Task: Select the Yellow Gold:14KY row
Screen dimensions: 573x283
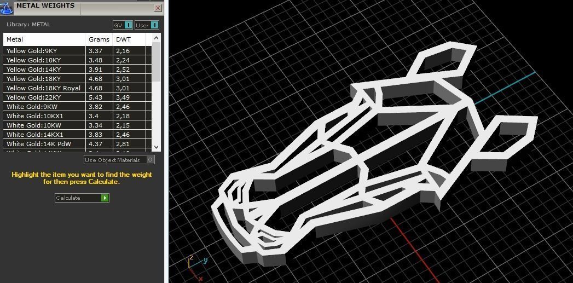Action: [x=78, y=70]
